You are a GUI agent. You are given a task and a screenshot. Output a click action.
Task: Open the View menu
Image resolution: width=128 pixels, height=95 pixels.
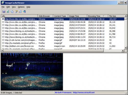14,7
